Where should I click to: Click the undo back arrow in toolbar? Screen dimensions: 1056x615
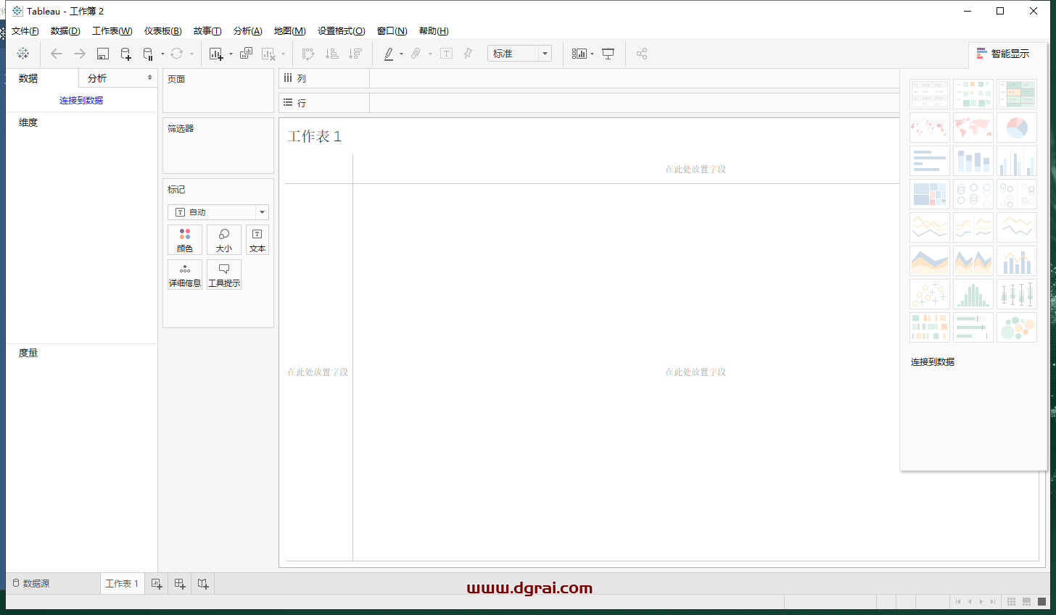point(57,54)
